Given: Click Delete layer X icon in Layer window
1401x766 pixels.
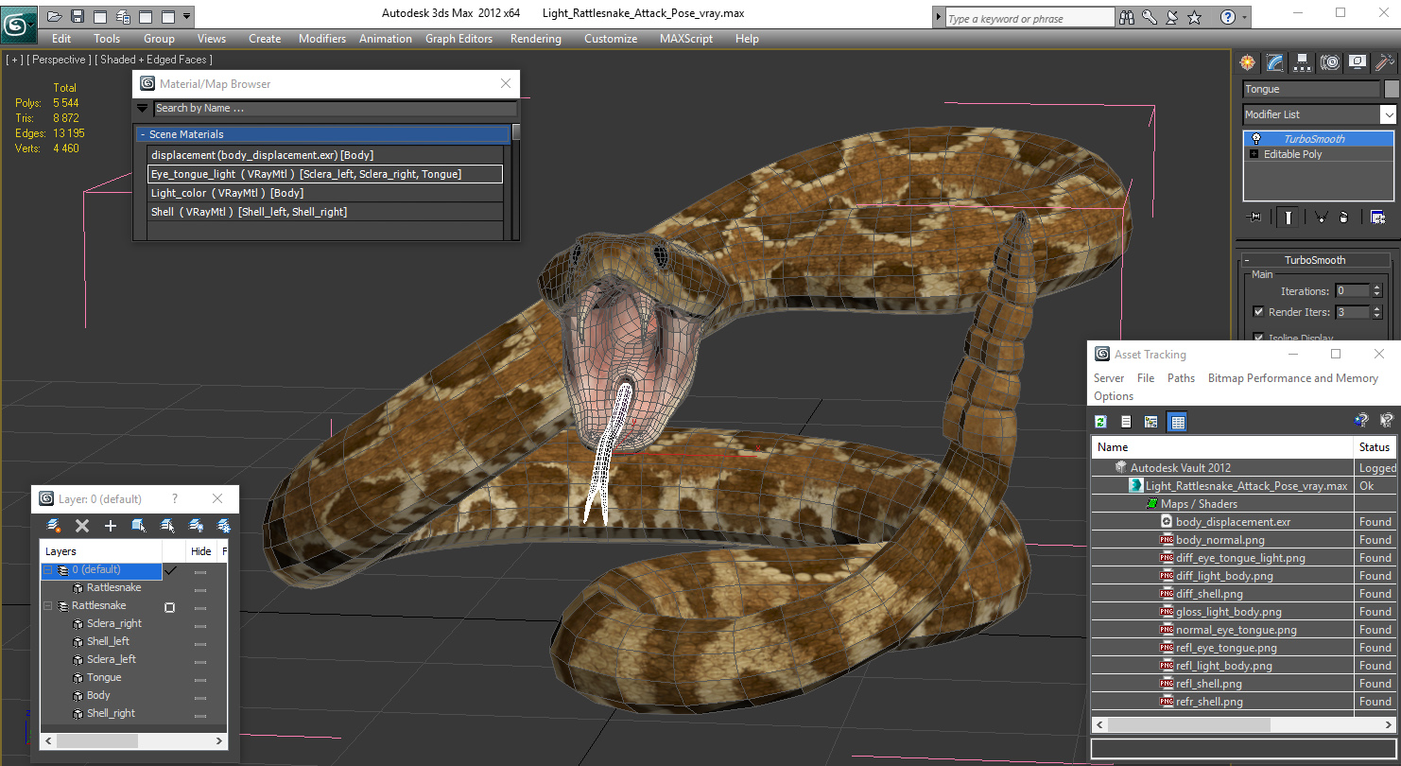Looking at the screenshot, I should point(82,526).
